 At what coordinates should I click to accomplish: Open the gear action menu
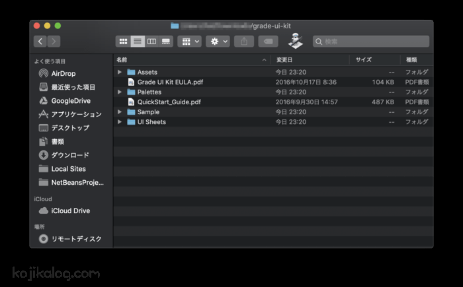coord(218,42)
